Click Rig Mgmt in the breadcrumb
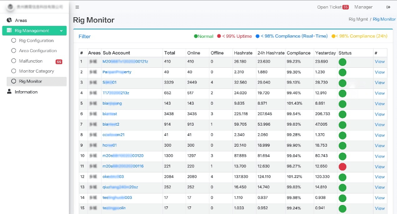This screenshot has width=397, height=214. pos(358,20)
